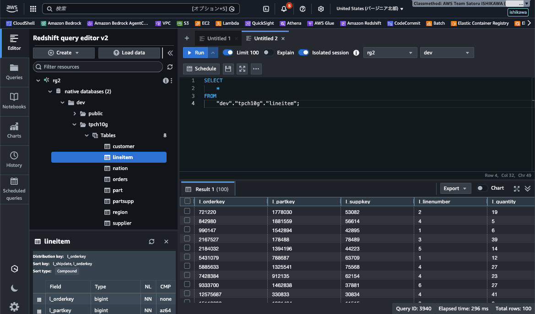Toggle dark mode moon icon

point(14,288)
